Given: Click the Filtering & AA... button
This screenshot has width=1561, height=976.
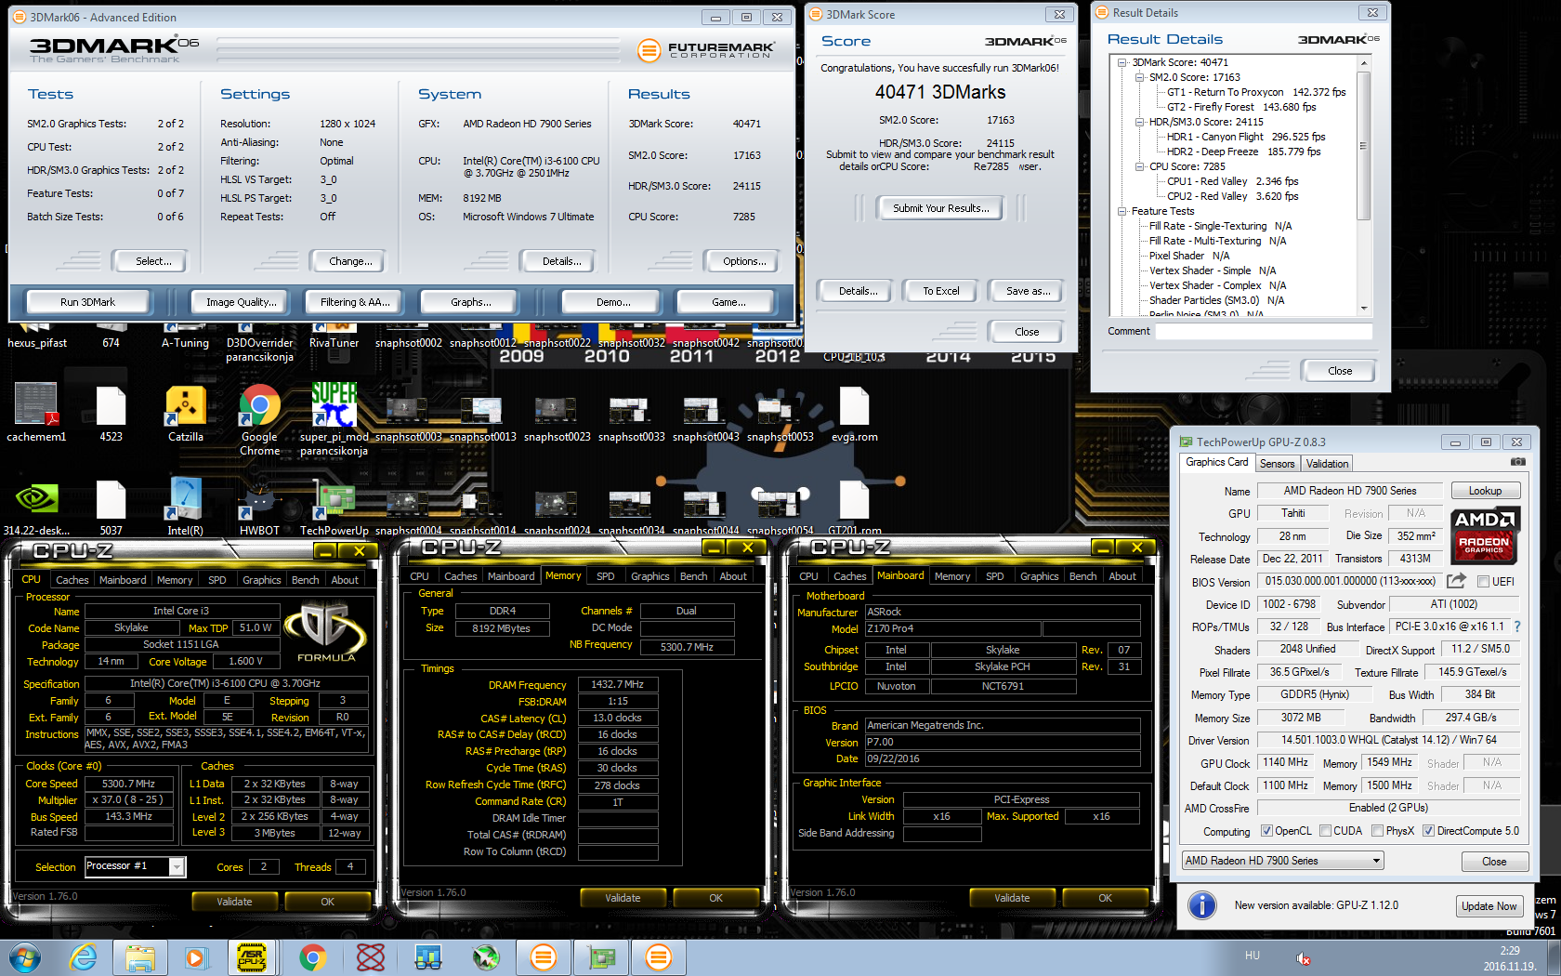Looking at the screenshot, I should click(x=355, y=302).
